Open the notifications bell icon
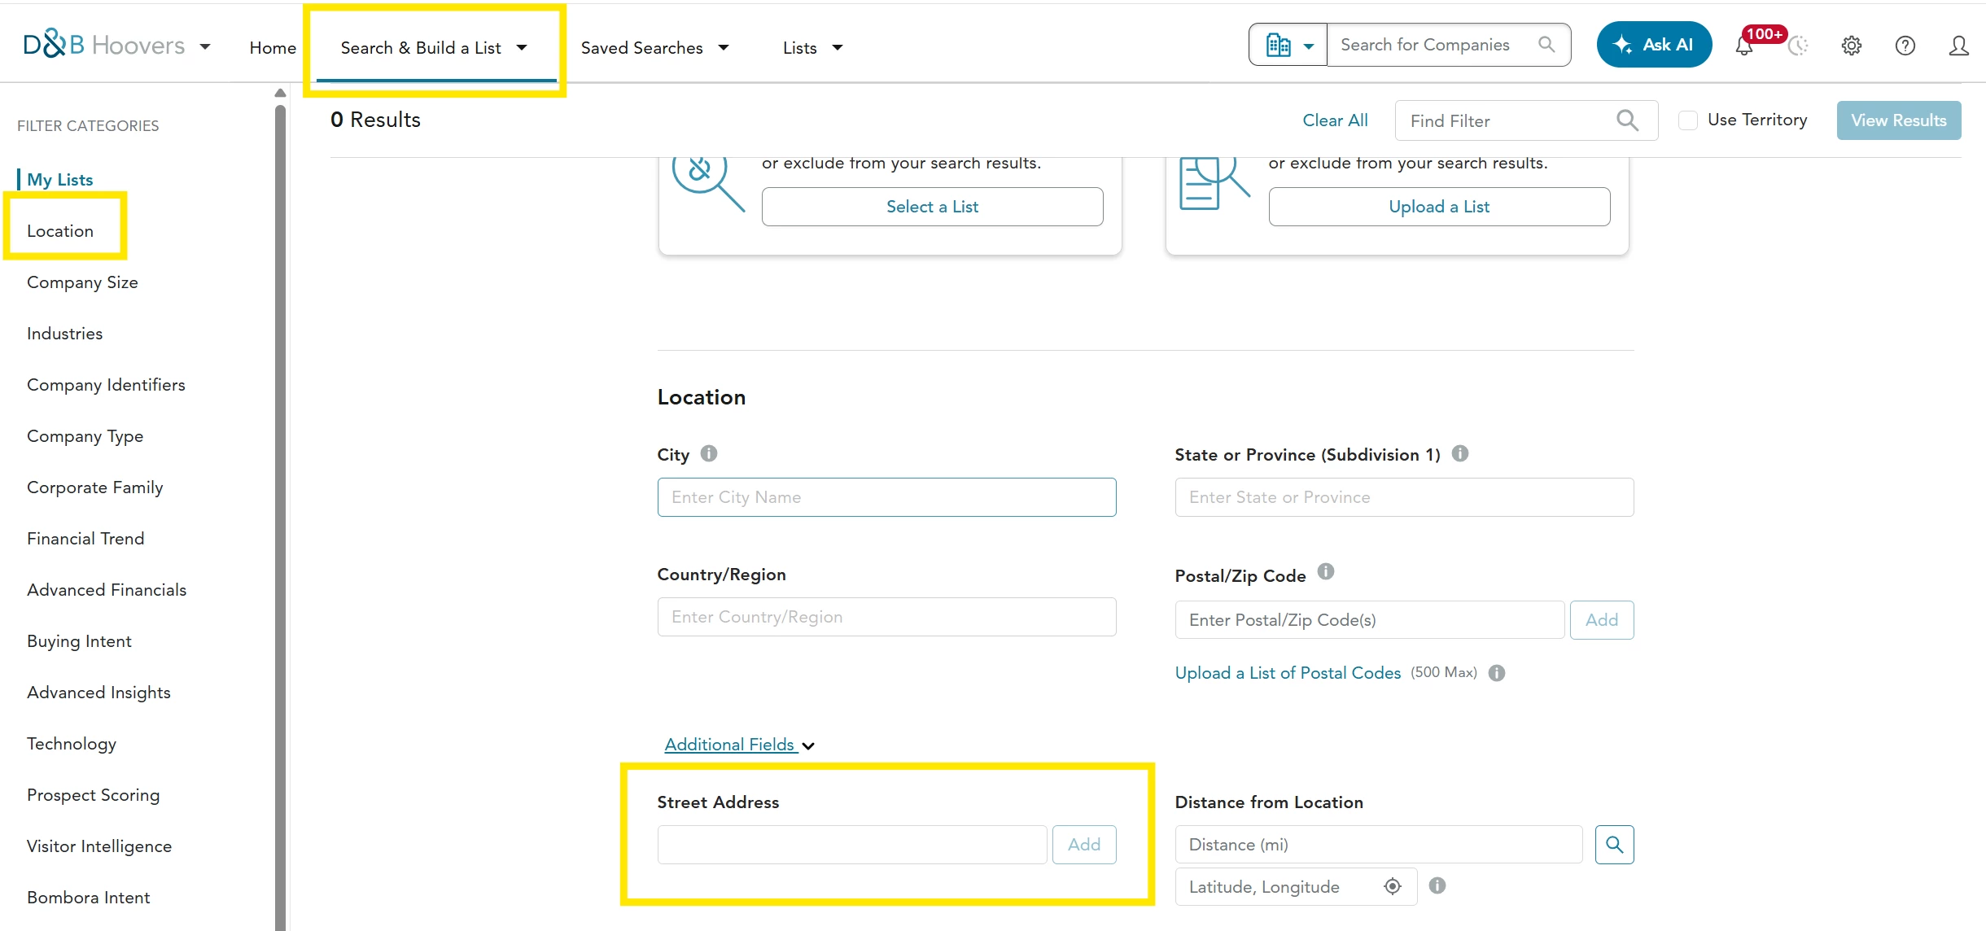Screen dimensions: 1986x931 [1744, 46]
